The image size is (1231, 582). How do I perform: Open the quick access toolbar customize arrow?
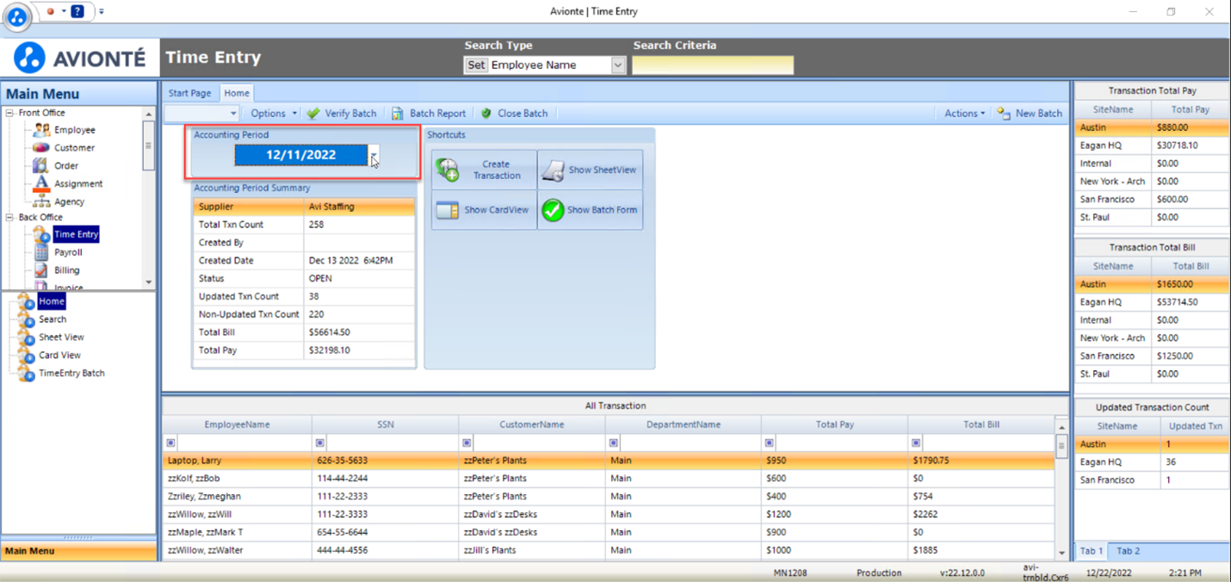(101, 12)
